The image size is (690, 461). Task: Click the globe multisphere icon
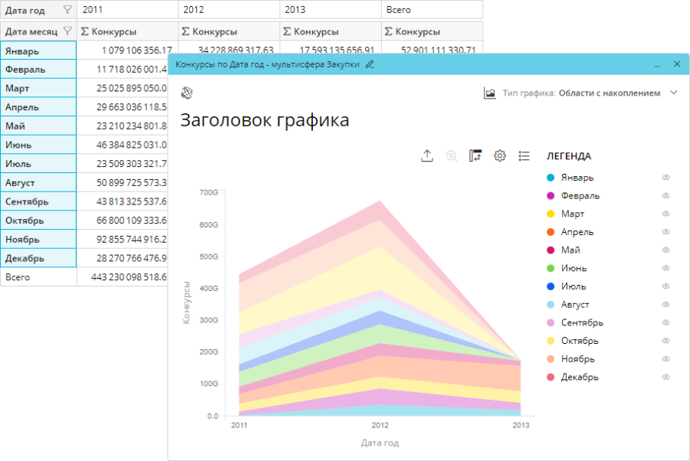tap(186, 93)
